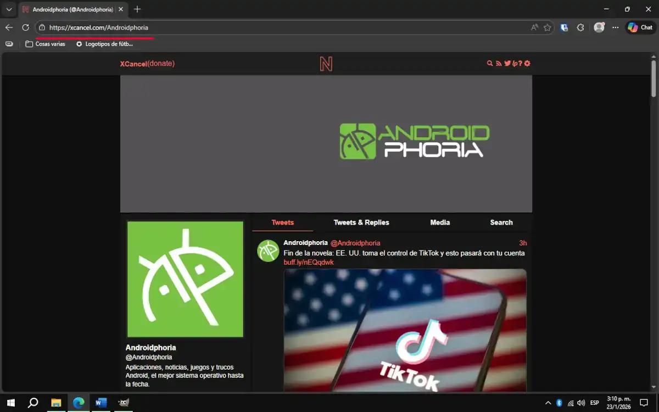The image size is (659, 412).
Task: Open the Cosas varias bookmarks folder
Action: click(x=45, y=44)
